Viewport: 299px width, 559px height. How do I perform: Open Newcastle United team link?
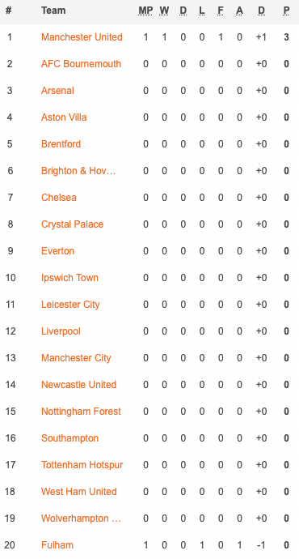pos(79,385)
